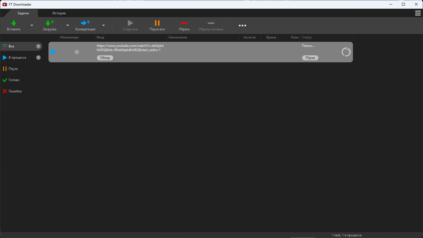Image resolution: width=423 pixels, height=238 pixels.
Task: Select the Задачи tab
Action: tap(23, 13)
